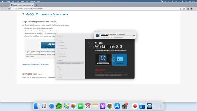Open the Edit menu

click(x=18, y=1)
